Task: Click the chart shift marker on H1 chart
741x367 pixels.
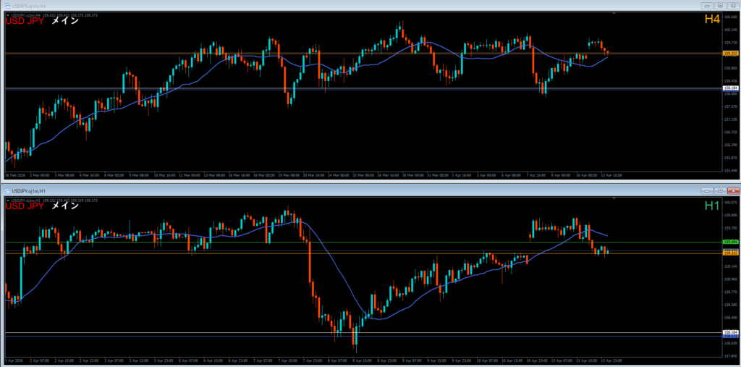Action: pos(614,198)
